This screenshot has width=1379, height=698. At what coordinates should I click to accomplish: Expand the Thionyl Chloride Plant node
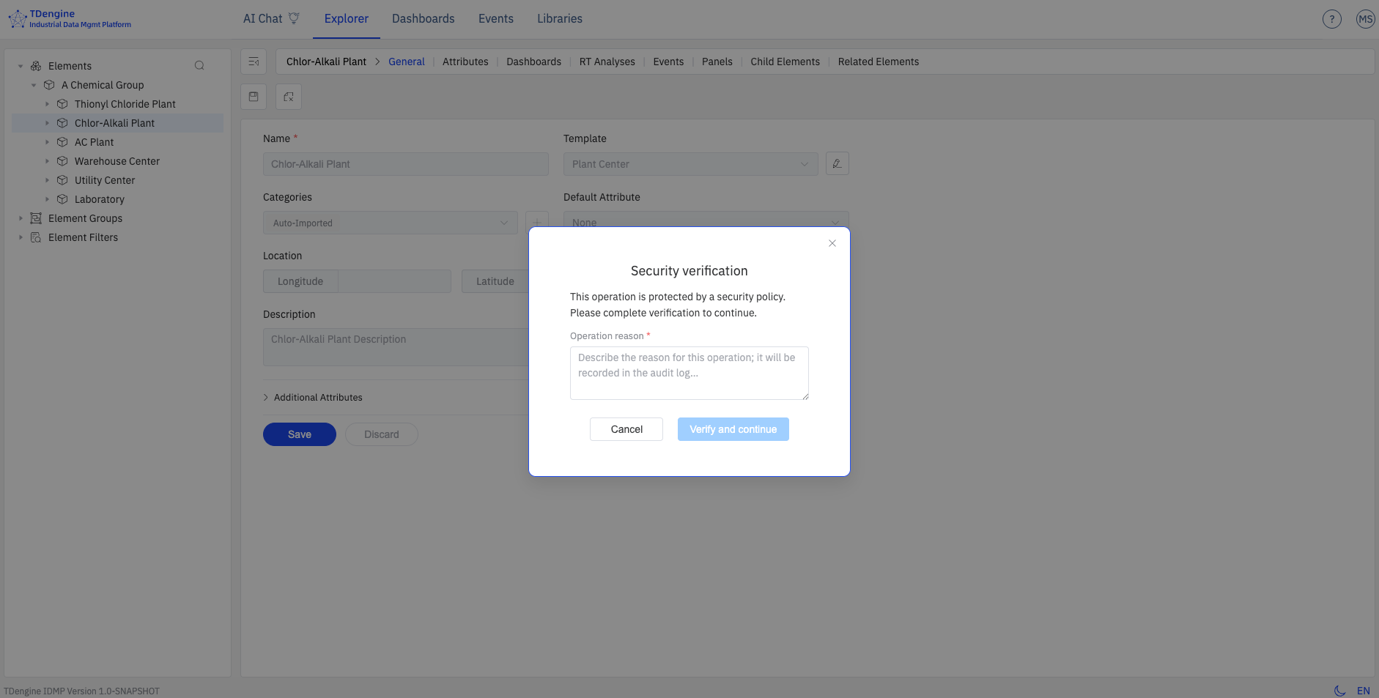click(47, 104)
